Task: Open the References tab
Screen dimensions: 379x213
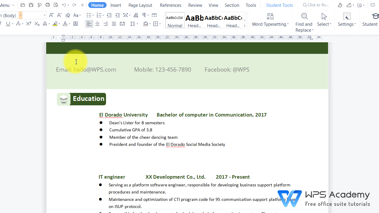Action: (x=171, y=5)
